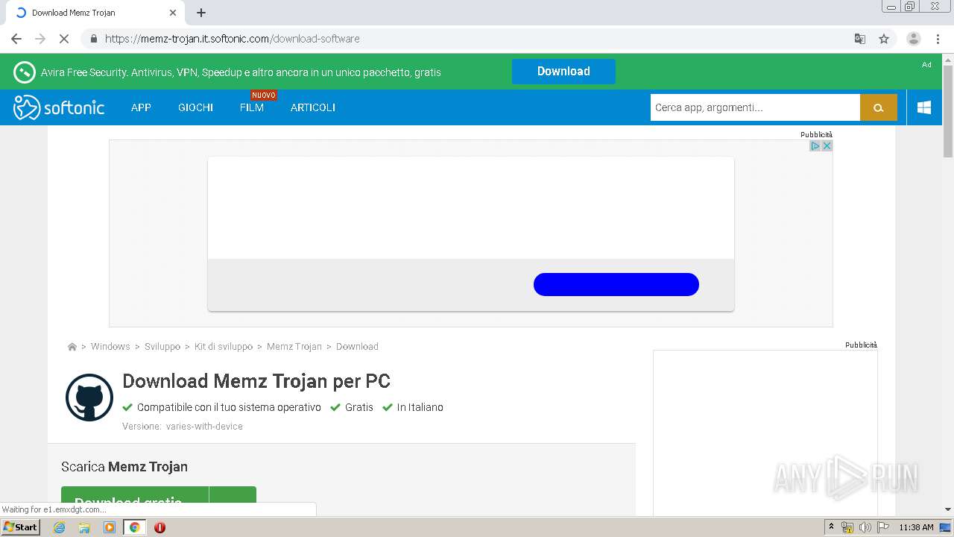Viewport: 954px width, 537px height.
Task: Open the Sviluppo breadcrumb link
Action: click(162, 347)
